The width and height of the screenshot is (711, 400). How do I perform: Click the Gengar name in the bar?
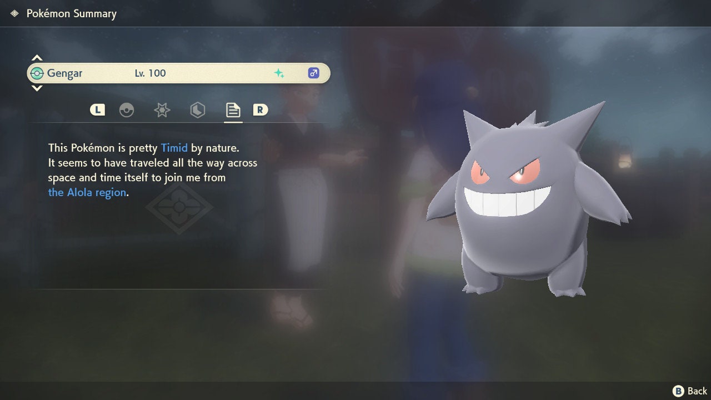point(64,73)
